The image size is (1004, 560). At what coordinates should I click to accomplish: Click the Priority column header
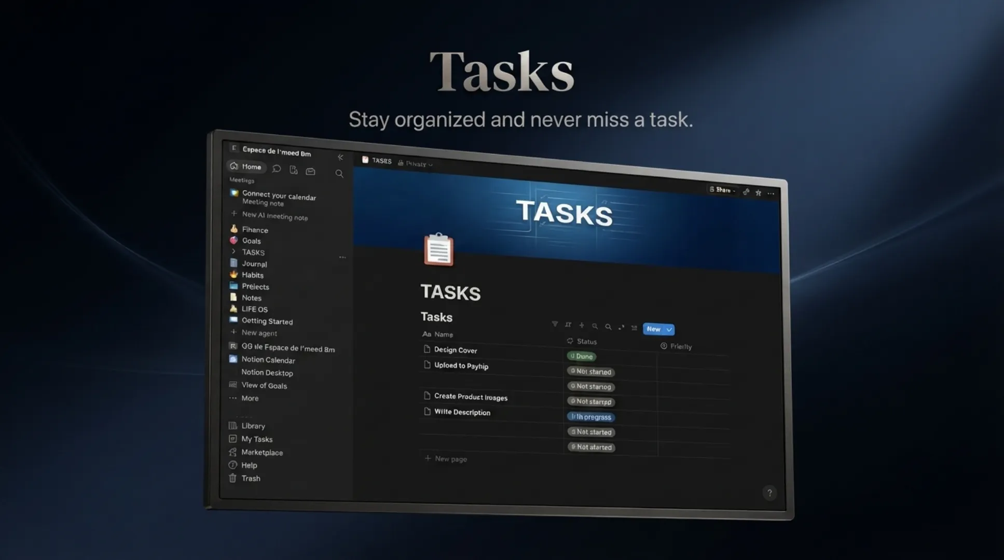coord(676,346)
